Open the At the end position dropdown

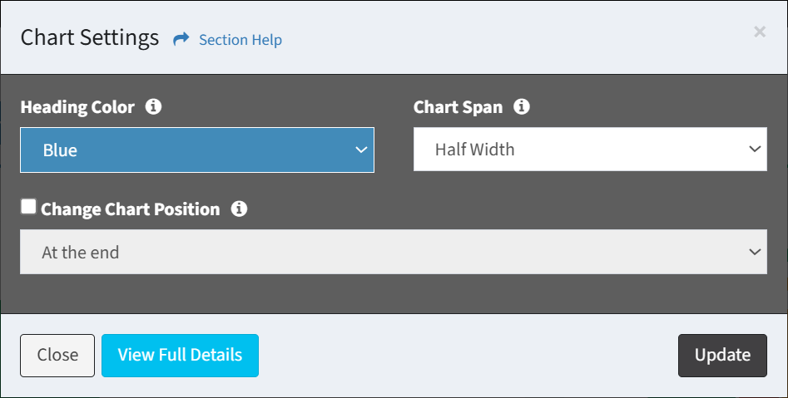(394, 252)
